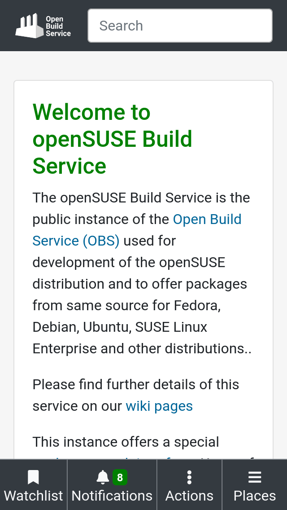Click the 'Welcome to openSUSE Build Service' heading

click(112, 139)
